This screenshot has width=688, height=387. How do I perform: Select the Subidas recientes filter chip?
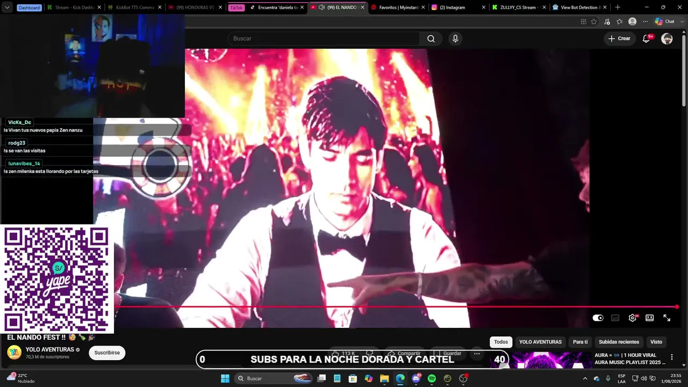click(619, 342)
